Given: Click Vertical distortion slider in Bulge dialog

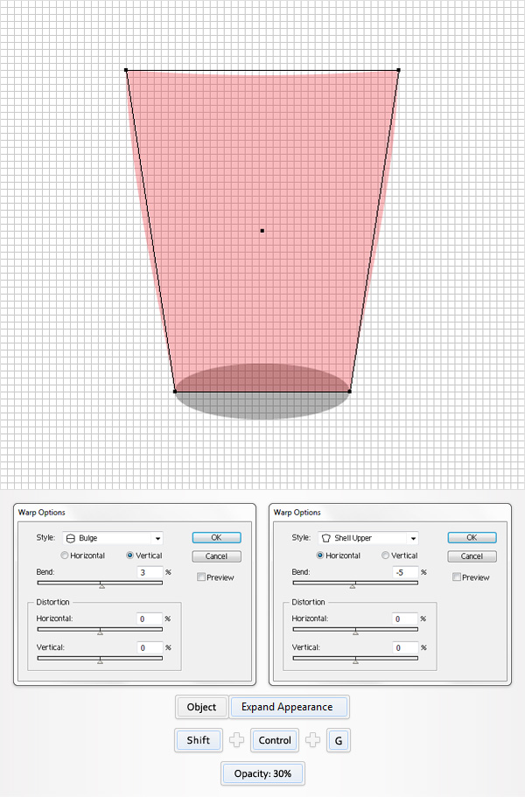Looking at the screenshot, I should (100, 660).
